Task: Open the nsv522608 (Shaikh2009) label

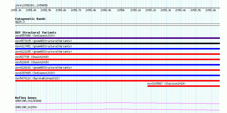Action: 32,62
